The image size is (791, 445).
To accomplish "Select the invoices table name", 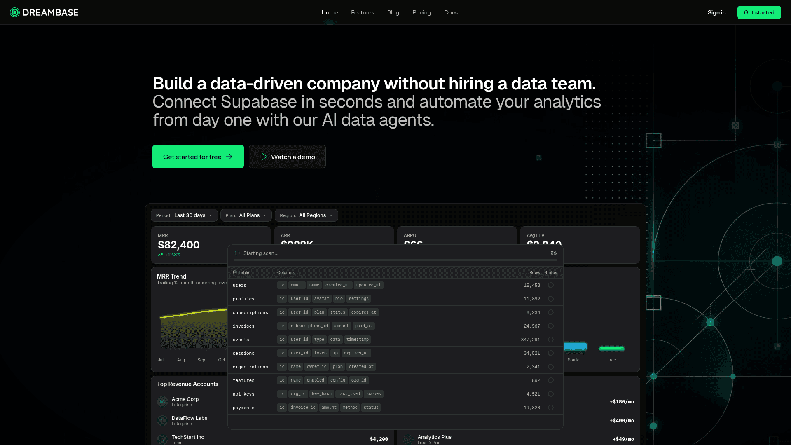I will tap(243, 326).
